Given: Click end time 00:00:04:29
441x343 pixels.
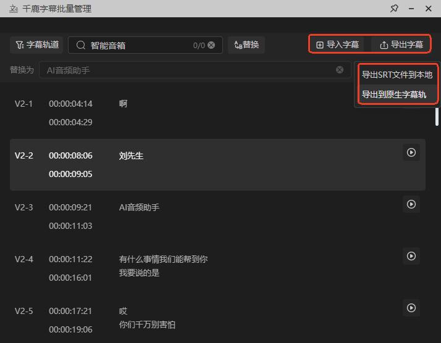Looking at the screenshot, I should click(70, 122).
